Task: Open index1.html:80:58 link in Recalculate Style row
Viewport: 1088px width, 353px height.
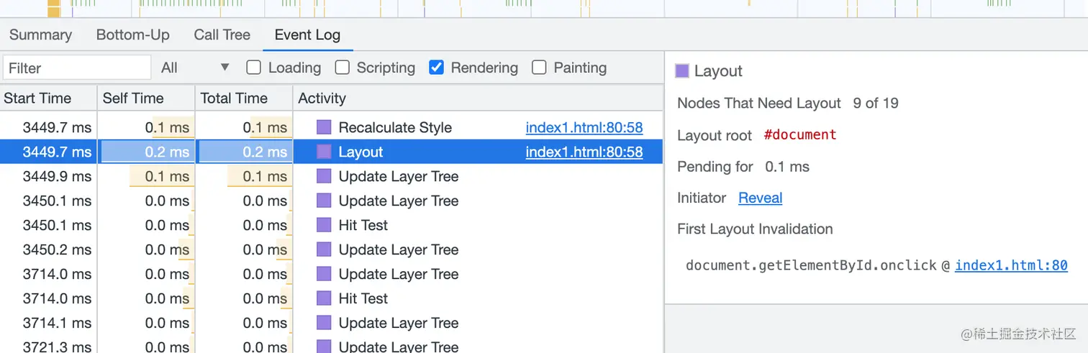Action: point(584,127)
